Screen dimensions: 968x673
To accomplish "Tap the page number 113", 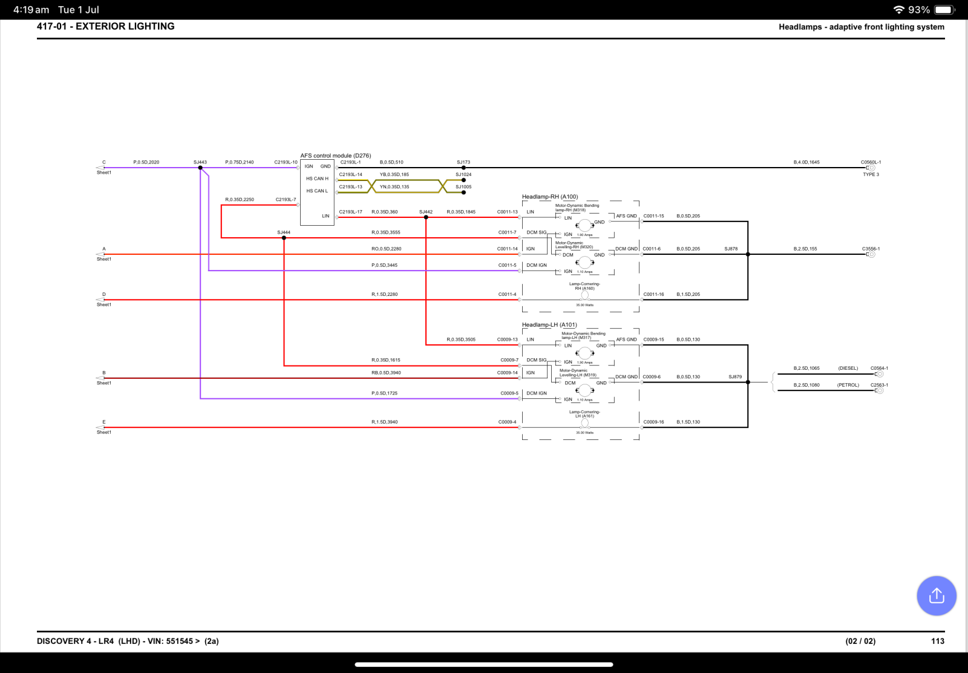I will pos(938,641).
